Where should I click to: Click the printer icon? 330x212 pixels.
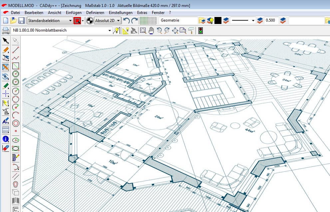(5, 31)
